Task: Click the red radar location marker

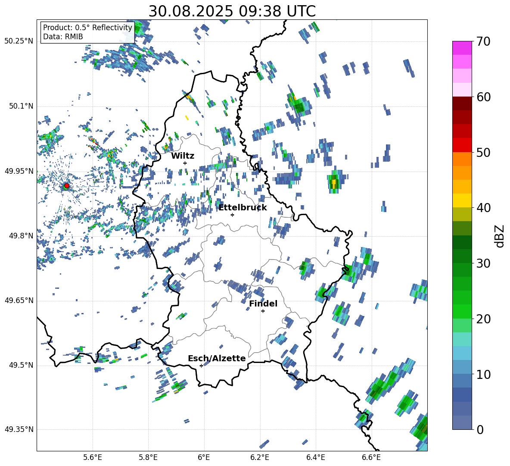Action: (x=66, y=186)
